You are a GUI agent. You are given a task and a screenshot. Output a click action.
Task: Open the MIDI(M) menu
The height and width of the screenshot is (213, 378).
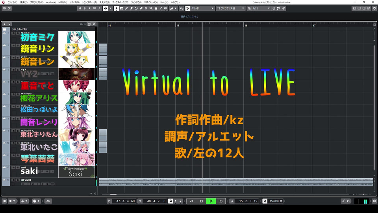click(63, 2)
